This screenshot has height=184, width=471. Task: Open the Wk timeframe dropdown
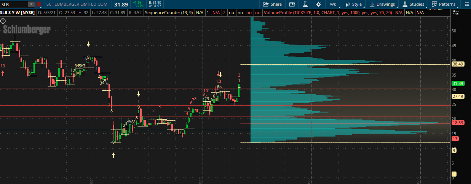click(333, 4)
